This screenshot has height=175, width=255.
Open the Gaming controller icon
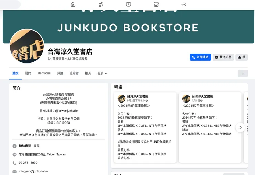(184, 4)
